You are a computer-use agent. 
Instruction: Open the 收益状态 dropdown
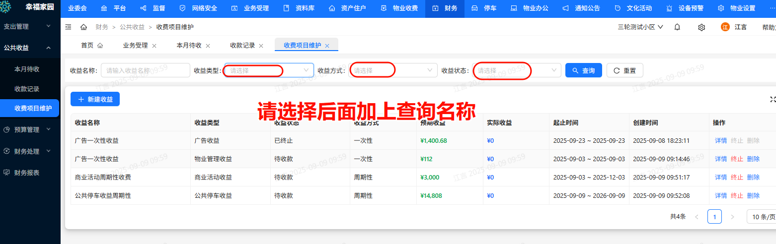point(517,70)
